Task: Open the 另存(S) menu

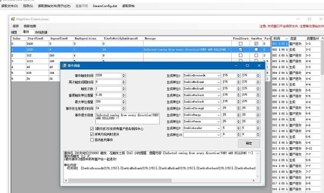Action: 28,6
